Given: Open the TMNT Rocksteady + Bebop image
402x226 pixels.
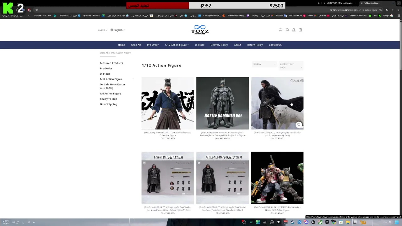Looking at the screenshot, I should pyautogui.click(x=277, y=178).
